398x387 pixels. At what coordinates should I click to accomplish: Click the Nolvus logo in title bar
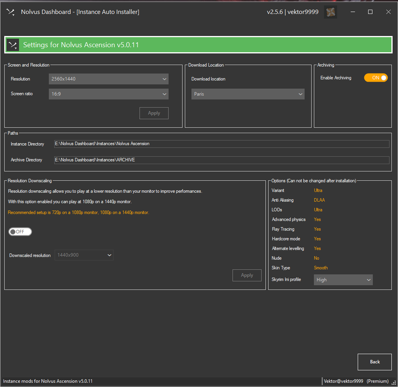tap(10, 12)
